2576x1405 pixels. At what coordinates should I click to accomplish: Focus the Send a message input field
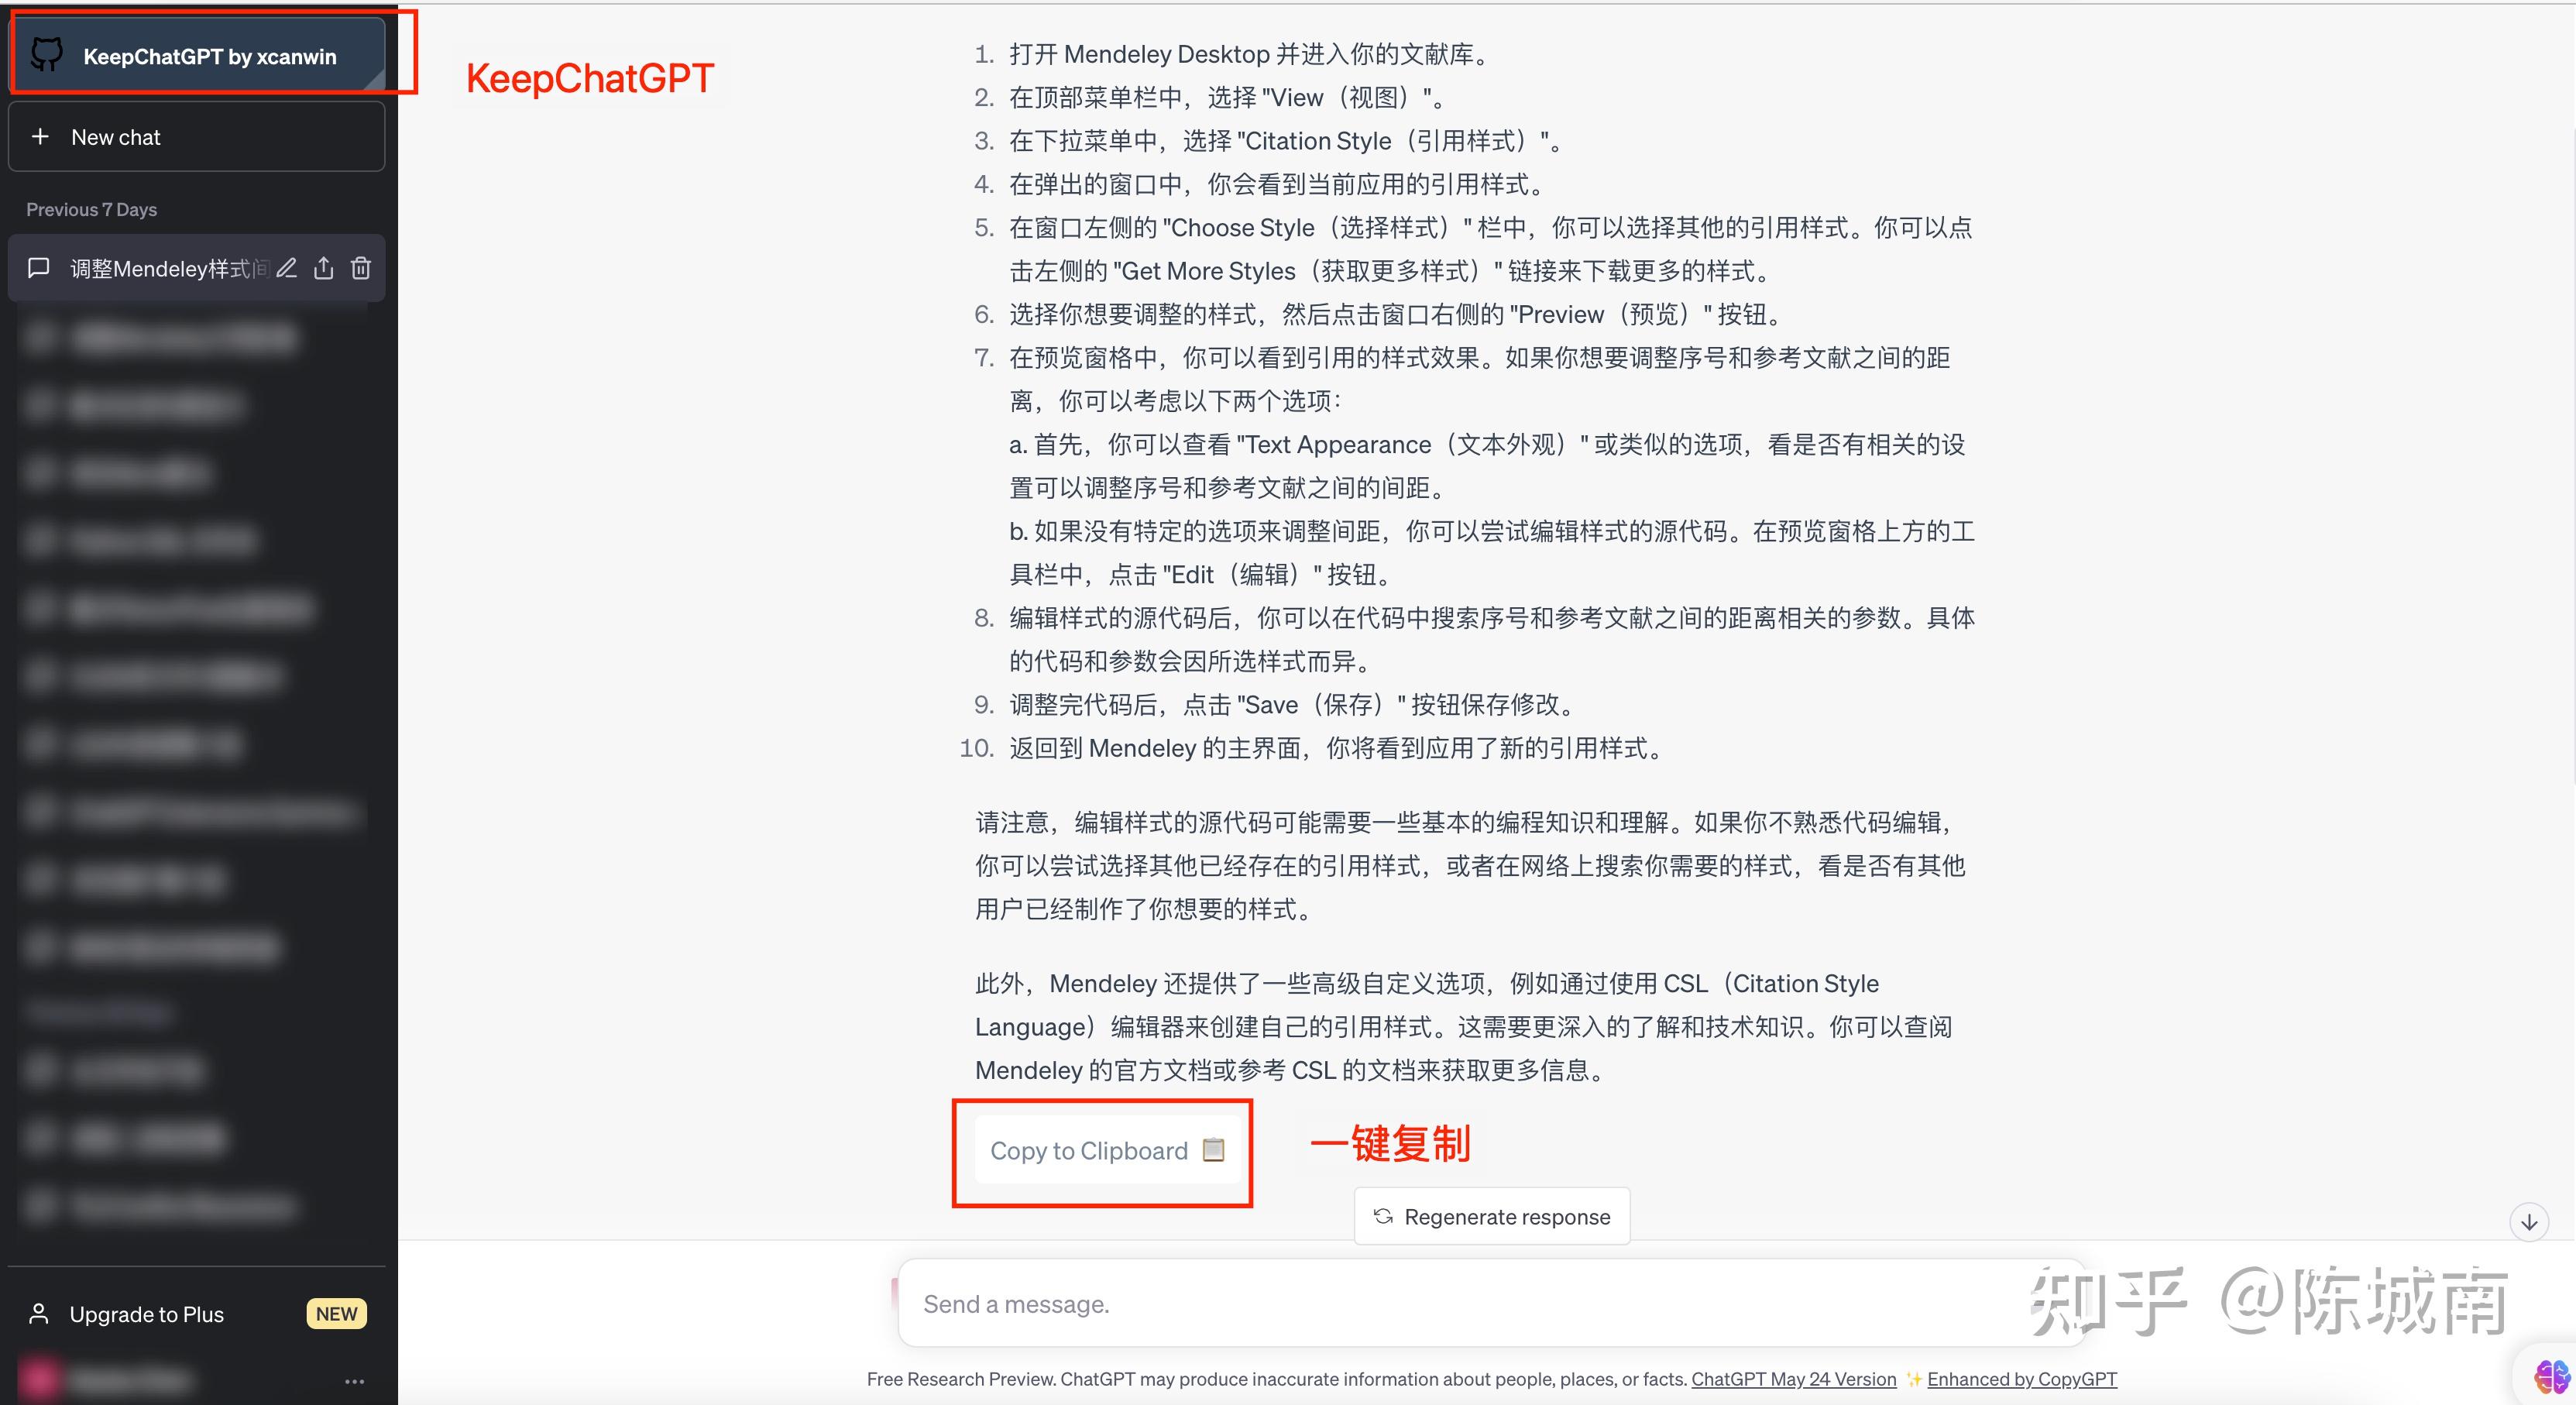[1490, 1304]
